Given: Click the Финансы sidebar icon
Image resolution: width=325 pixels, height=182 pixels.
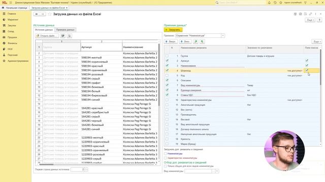Looking at the screenshot, I should [x=4, y=43].
